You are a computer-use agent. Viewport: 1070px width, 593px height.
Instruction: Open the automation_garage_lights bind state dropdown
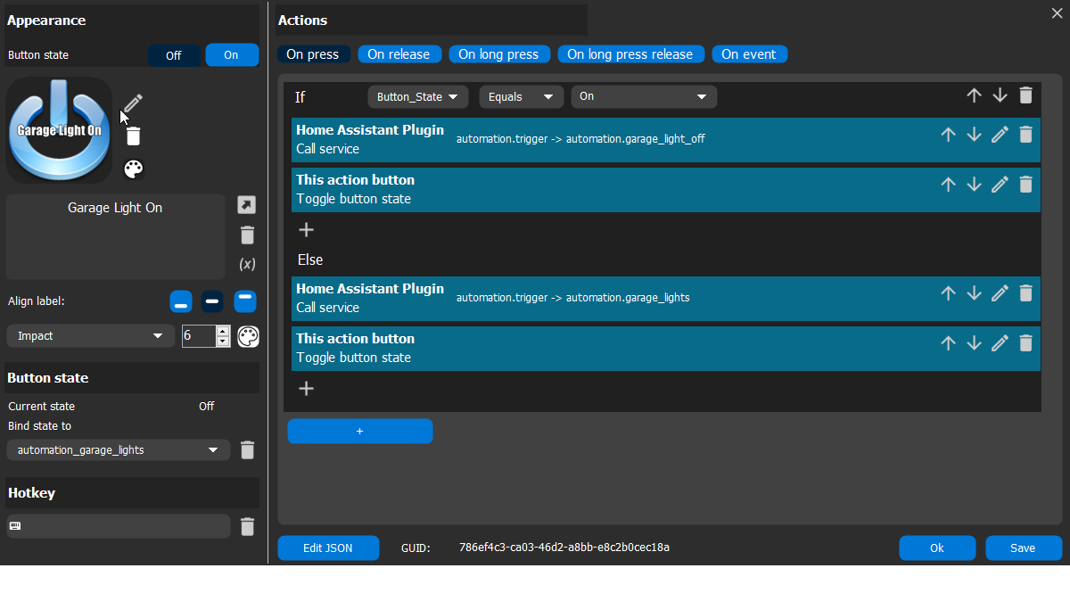coord(118,449)
